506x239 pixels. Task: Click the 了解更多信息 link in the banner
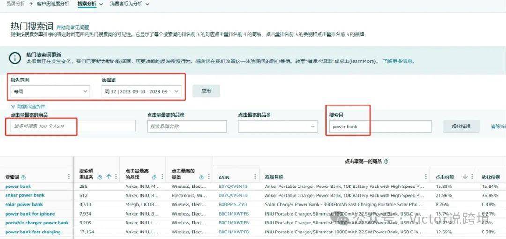pos(398,61)
